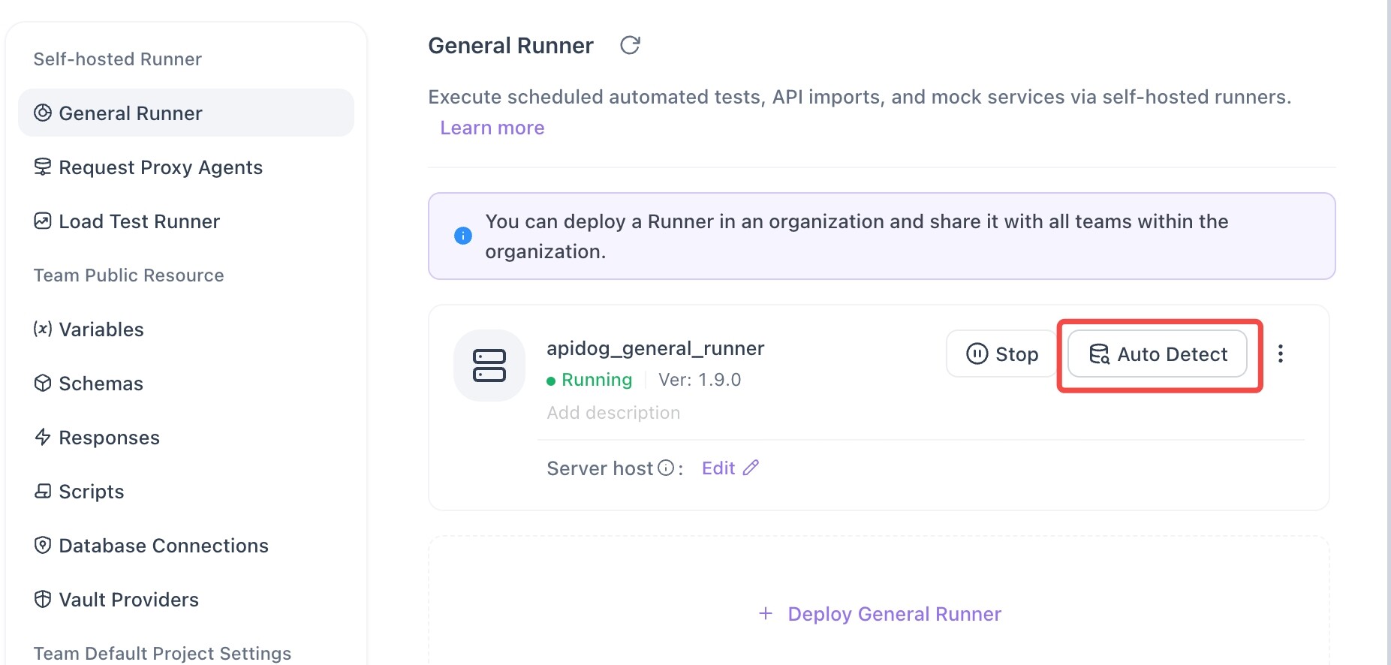This screenshot has height=665, width=1391.
Task: Navigate to Schemas
Action: coord(101,384)
